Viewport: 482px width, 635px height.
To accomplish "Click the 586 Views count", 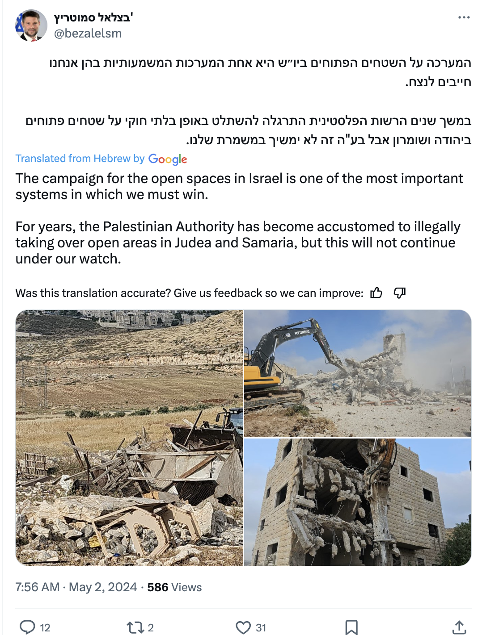I will [174, 587].
